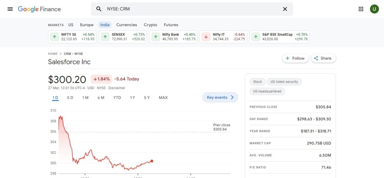
Task: Click the MARKETS label
Action: [56, 25]
